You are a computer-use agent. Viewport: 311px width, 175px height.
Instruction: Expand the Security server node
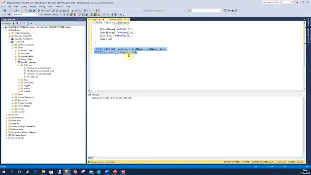click(7, 115)
